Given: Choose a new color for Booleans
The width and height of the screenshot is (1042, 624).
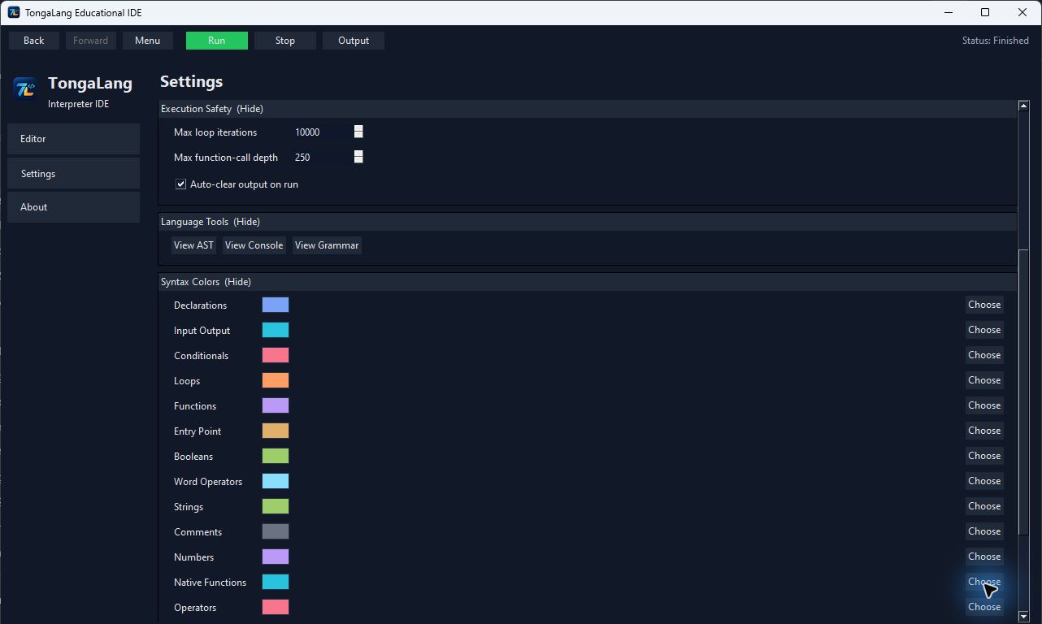Looking at the screenshot, I should pos(984,456).
